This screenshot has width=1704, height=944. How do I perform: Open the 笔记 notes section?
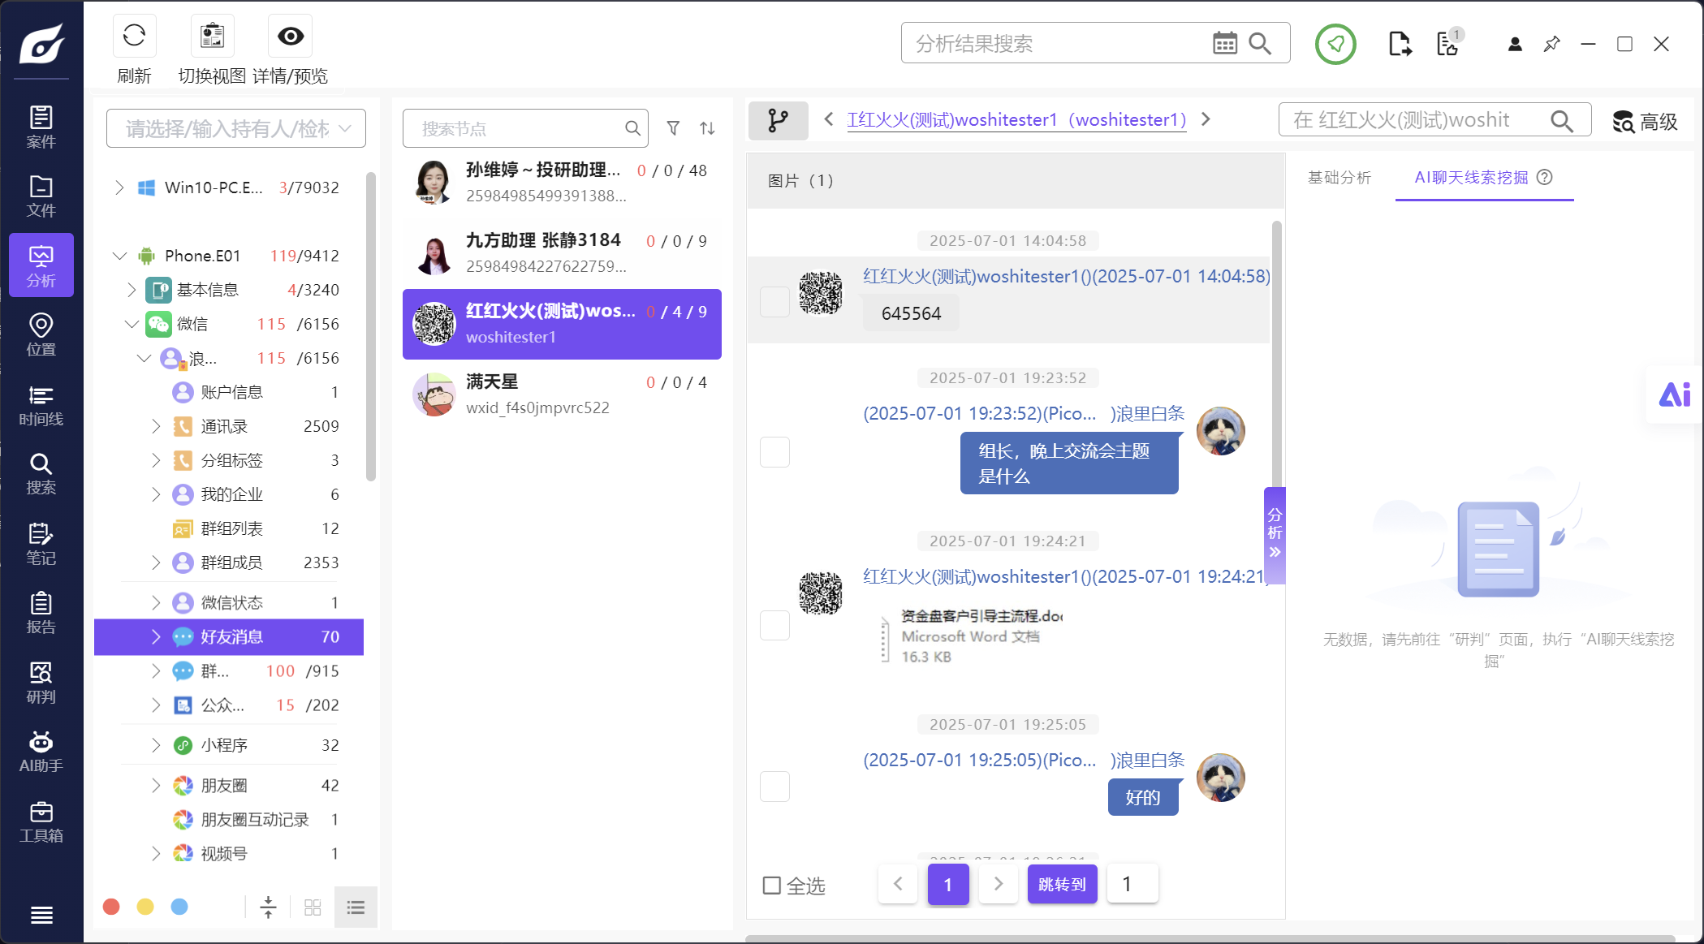coord(41,544)
